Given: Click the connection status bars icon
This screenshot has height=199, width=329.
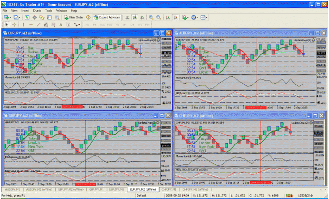Looking at the screenshot, I should [x=289, y=195].
